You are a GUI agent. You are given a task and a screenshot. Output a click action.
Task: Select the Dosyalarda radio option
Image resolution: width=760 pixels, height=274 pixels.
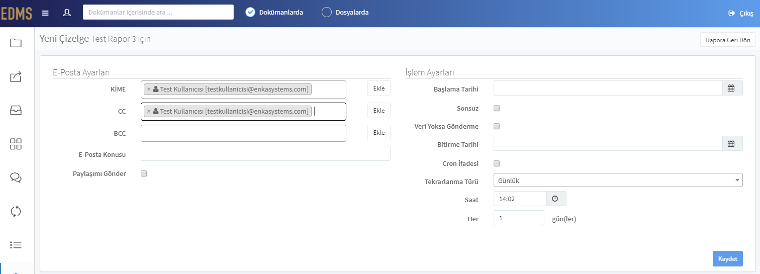[327, 12]
